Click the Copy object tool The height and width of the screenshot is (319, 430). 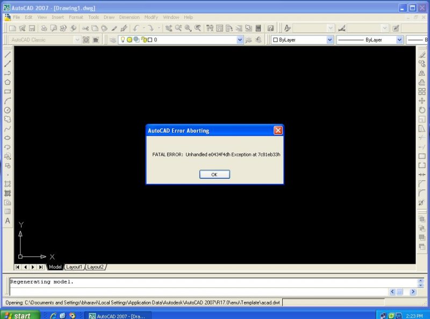pos(422,64)
